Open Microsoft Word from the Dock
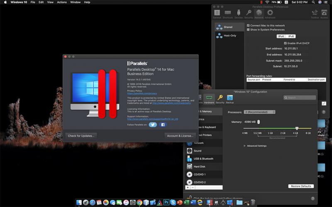Image resolution: width=332 pixels, height=207 pixels. coord(193,202)
